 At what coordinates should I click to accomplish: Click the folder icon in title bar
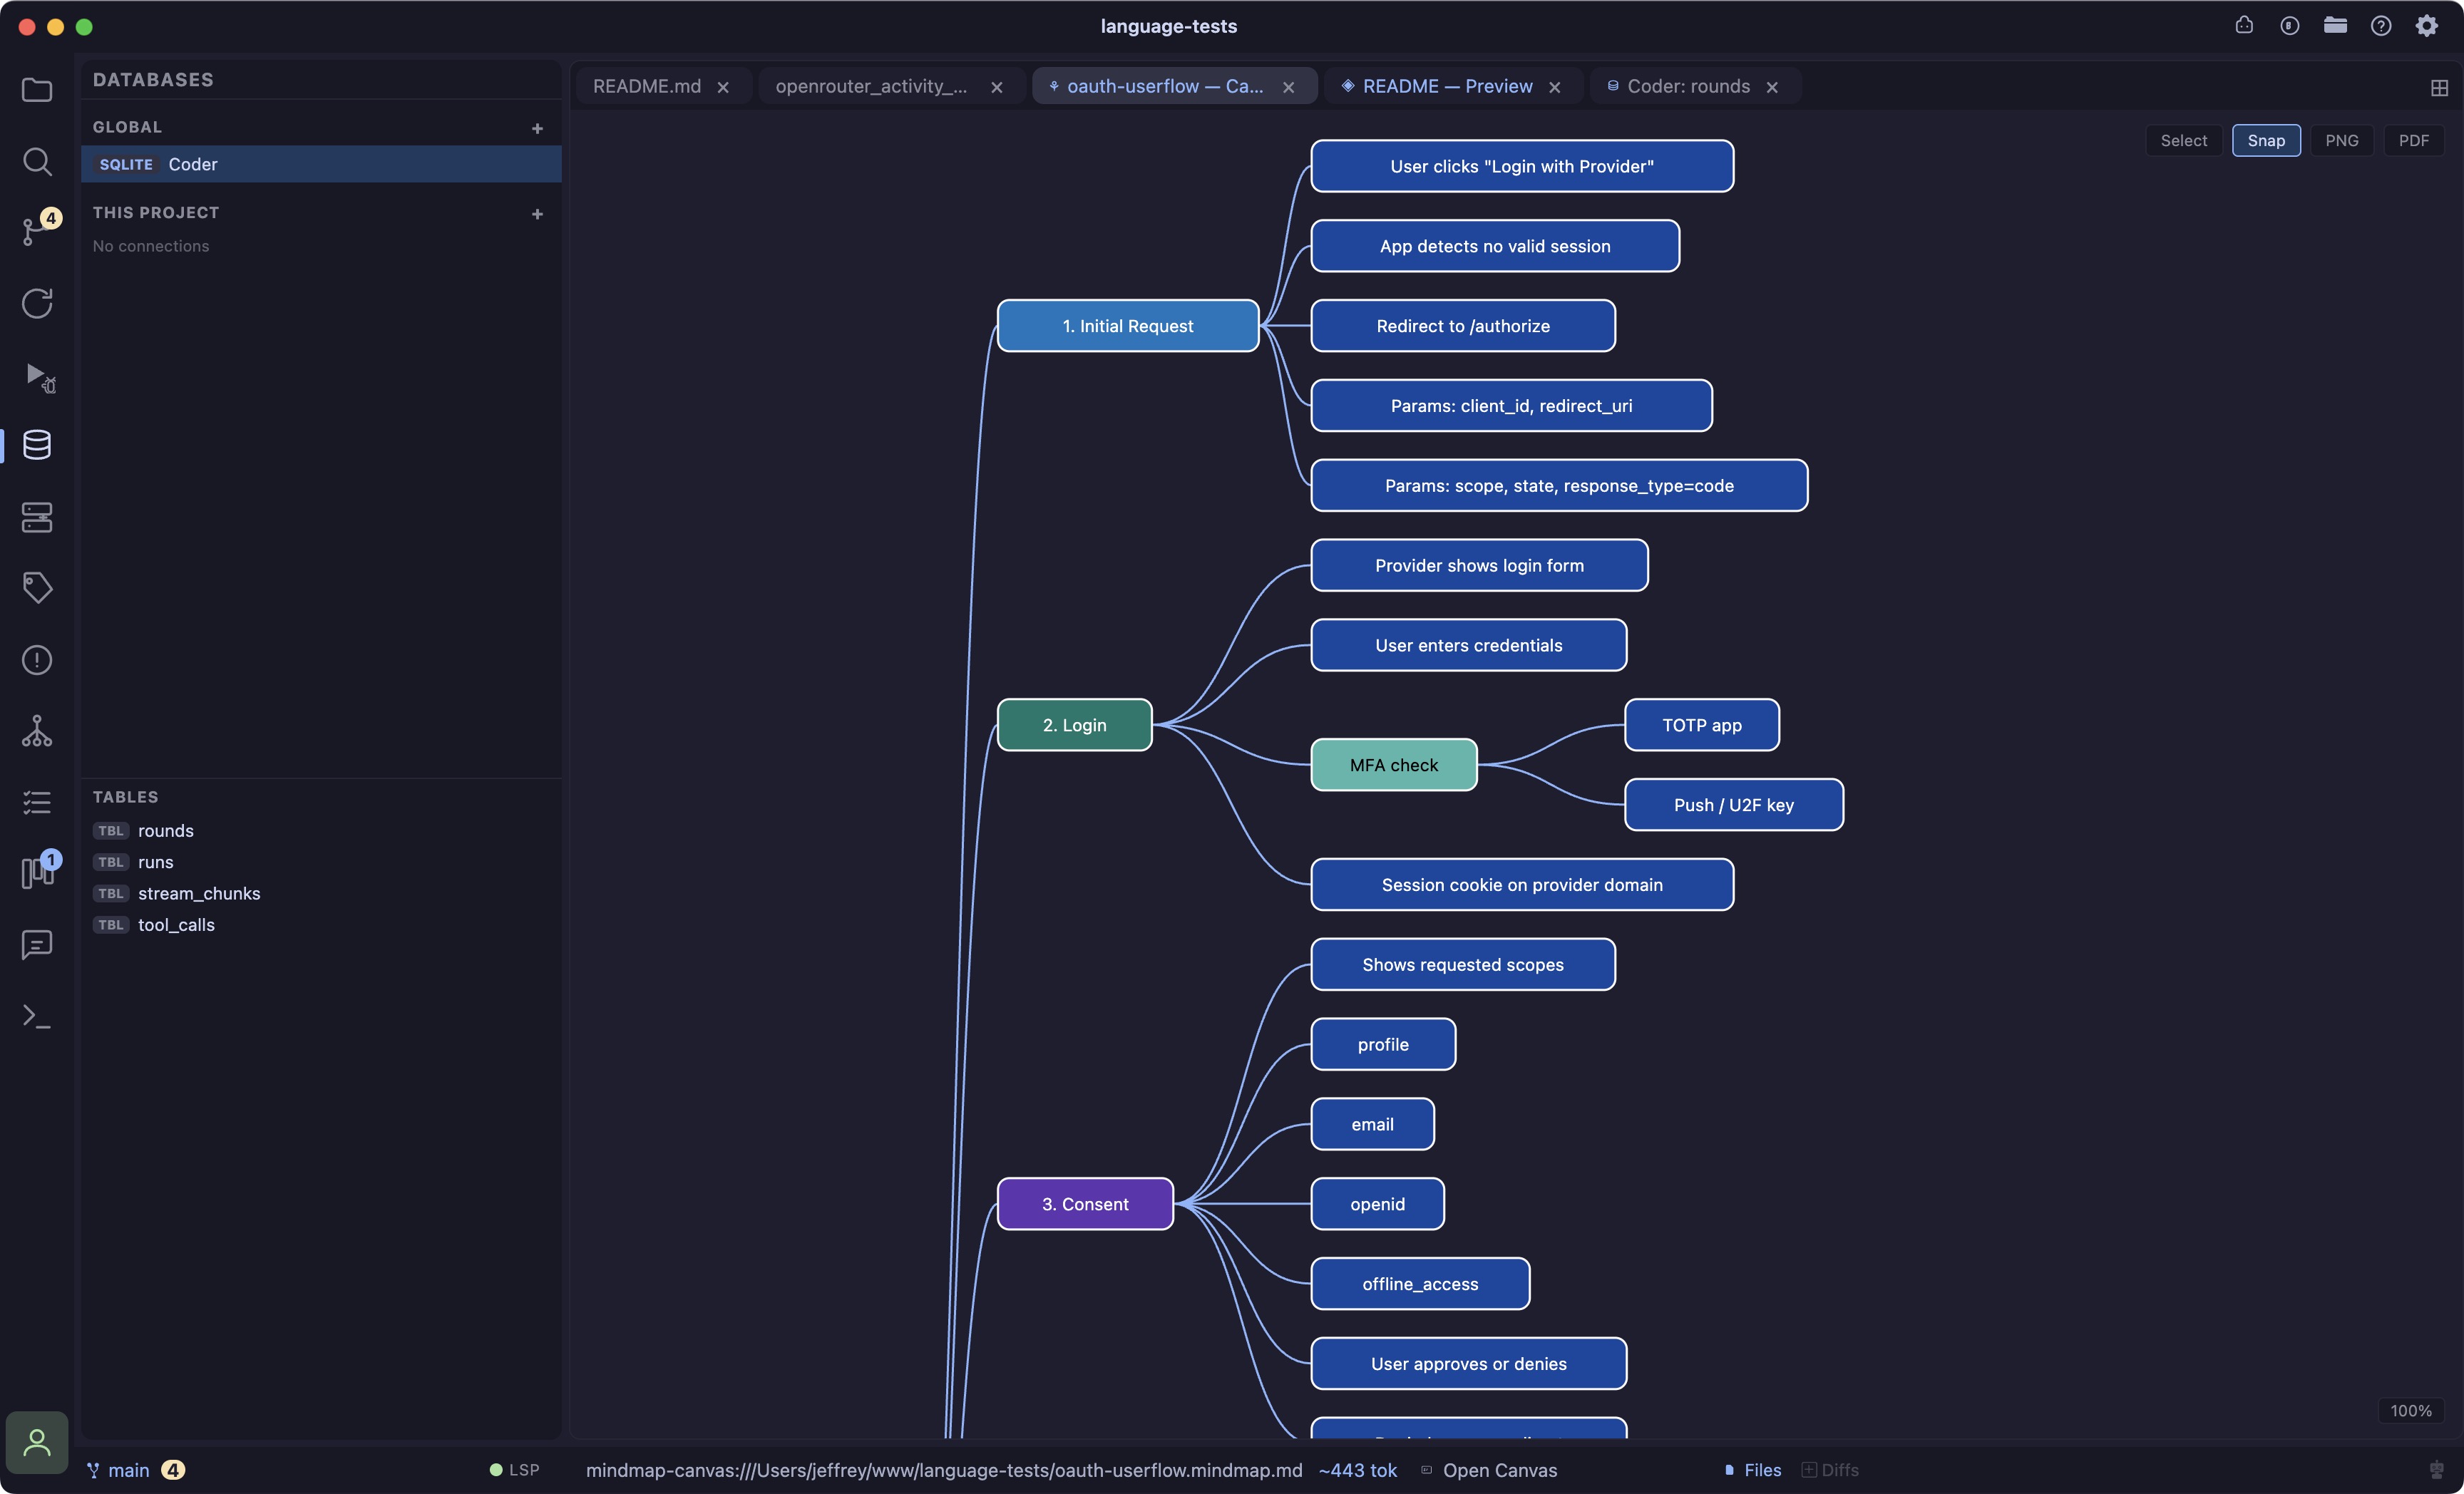(x=2335, y=25)
